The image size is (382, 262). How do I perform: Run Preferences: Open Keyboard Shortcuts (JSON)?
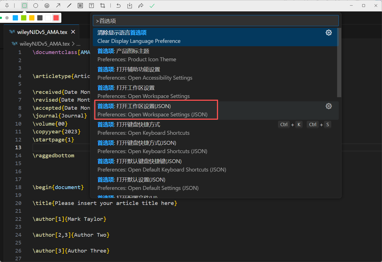coord(215,147)
